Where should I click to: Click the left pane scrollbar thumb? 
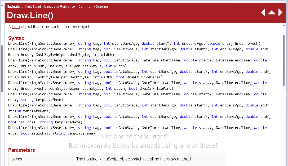(2, 69)
